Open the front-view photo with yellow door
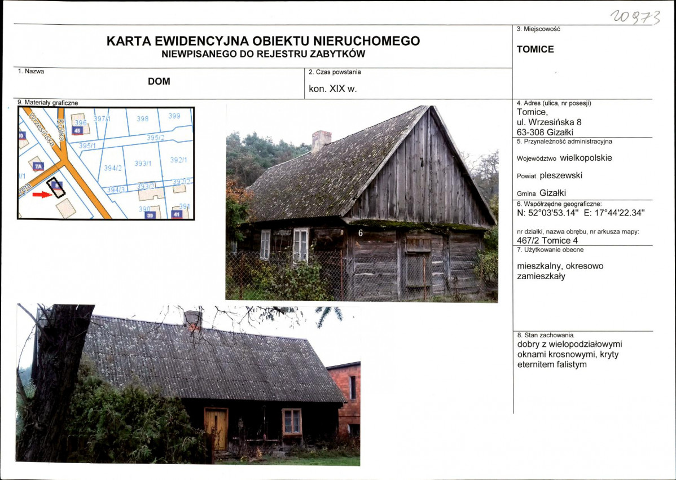Image resolution: width=676 pixels, height=480 pixels. [188, 384]
